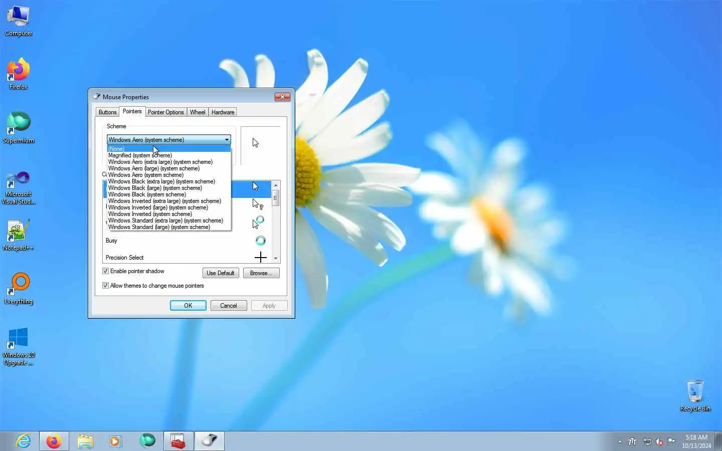Open Internet Explorer from the taskbar
The height and width of the screenshot is (451, 722).
click(23, 441)
